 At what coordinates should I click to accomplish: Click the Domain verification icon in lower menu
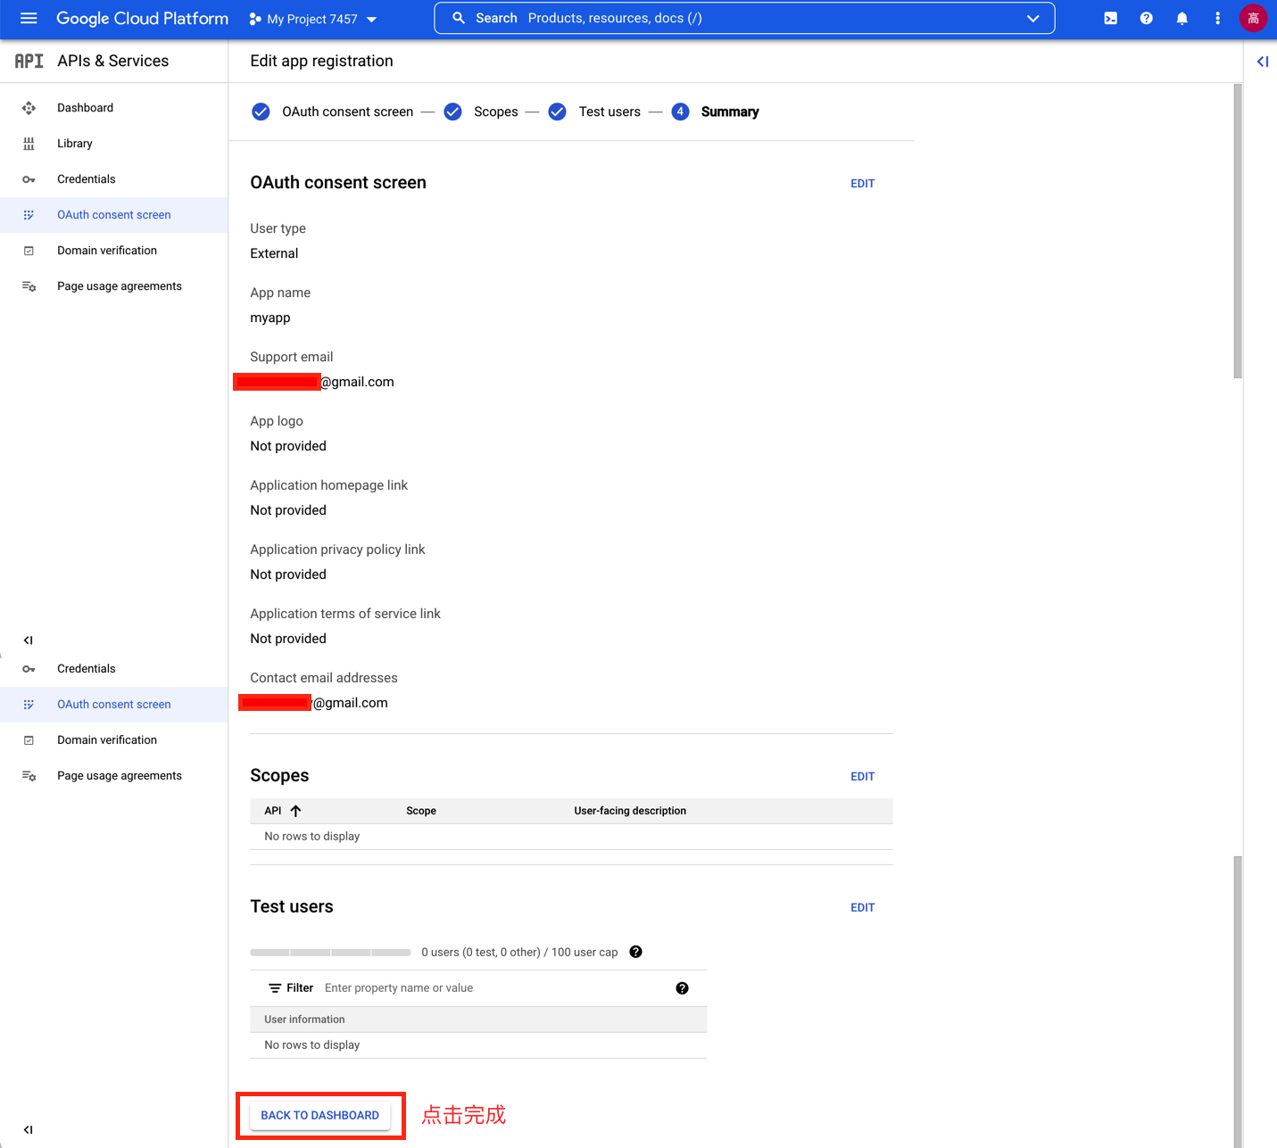coord(29,740)
